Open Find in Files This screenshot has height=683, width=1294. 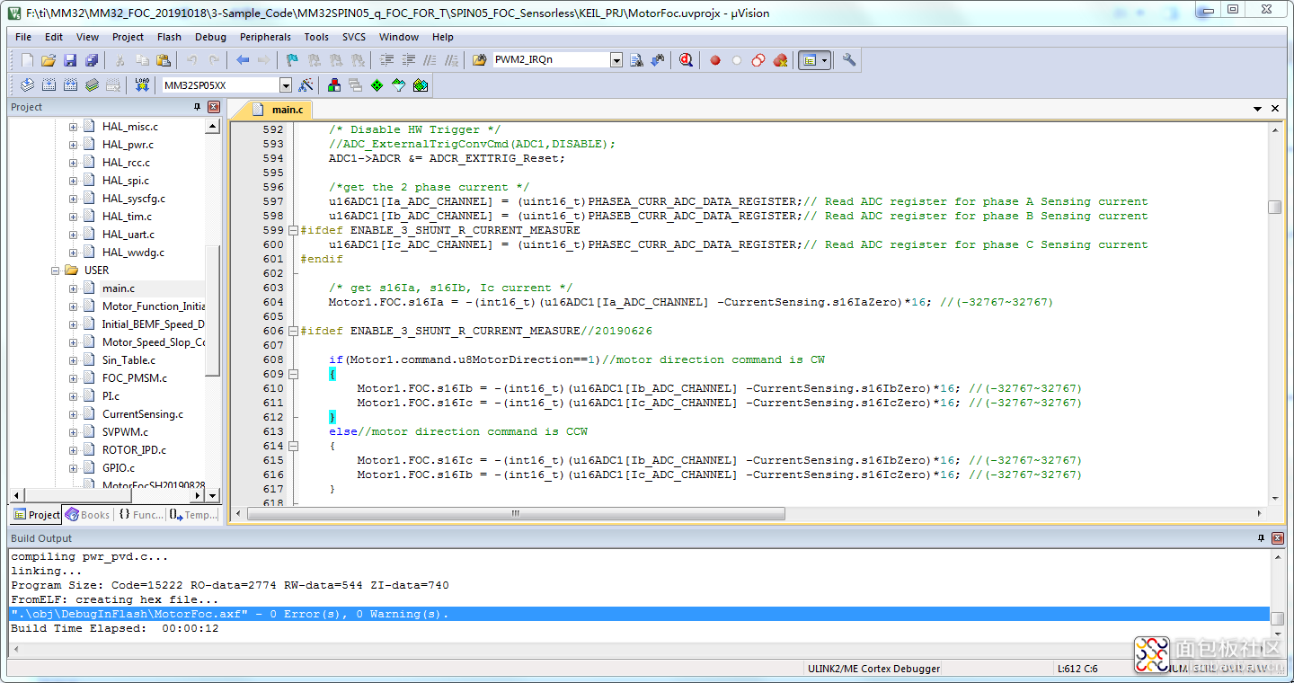pos(480,60)
